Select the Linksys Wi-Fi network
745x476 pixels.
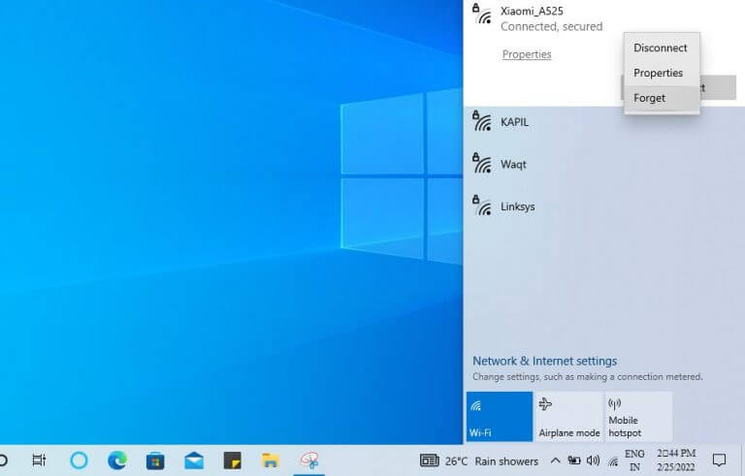coord(604,207)
